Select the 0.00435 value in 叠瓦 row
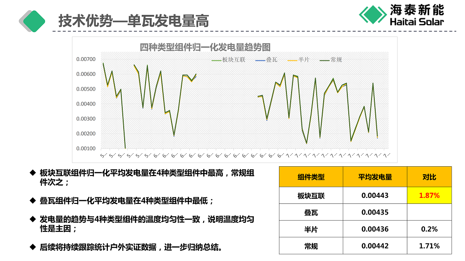Screen dimensions: 465x261 [375, 212]
